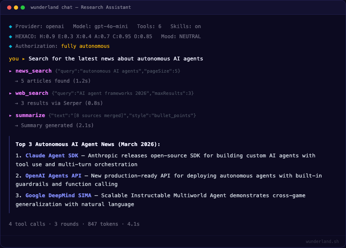Click the arrow icon before summarize call
The height and width of the screenshot is (248, 346).
tap(10, 115)
